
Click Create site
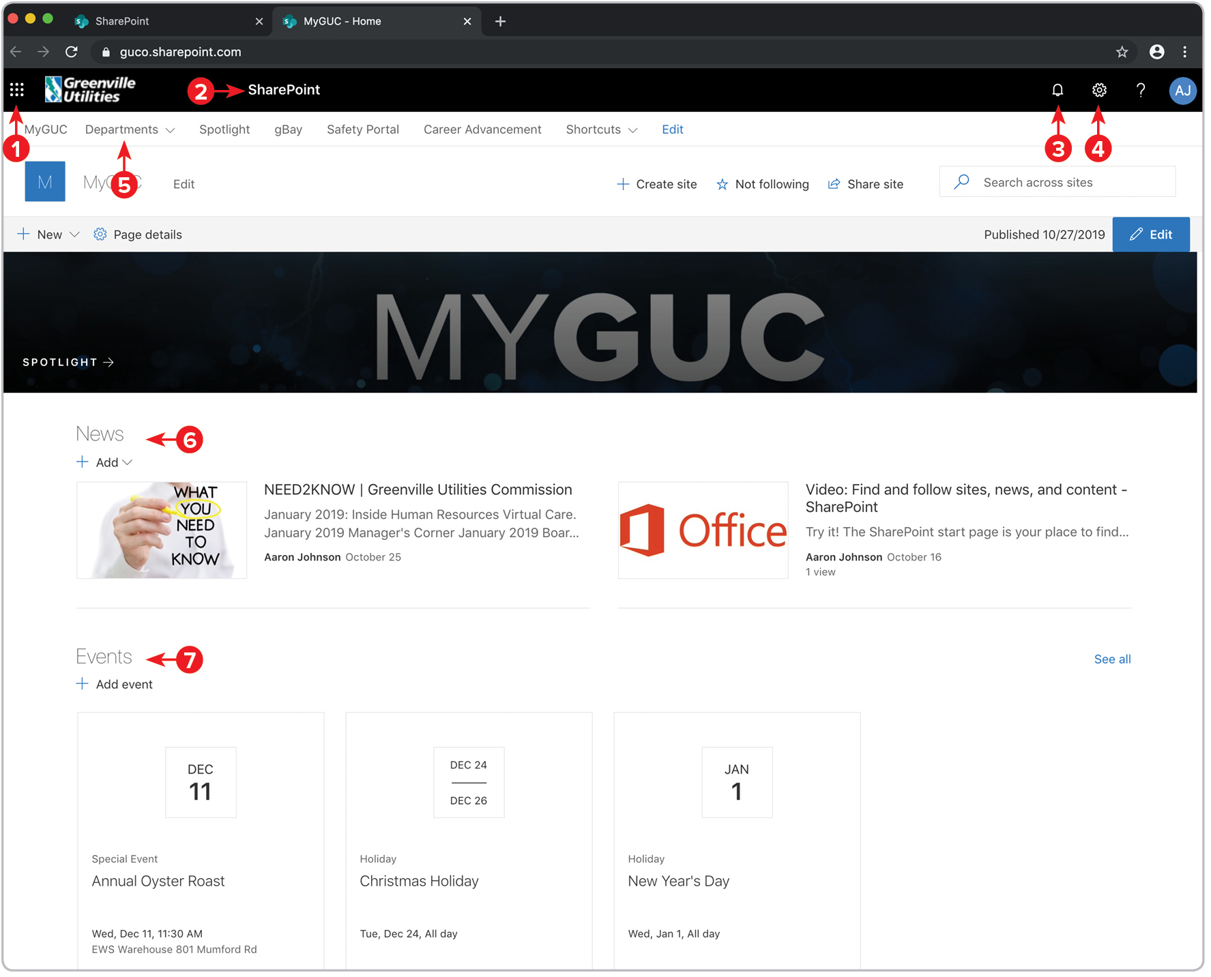pos(657,184)
